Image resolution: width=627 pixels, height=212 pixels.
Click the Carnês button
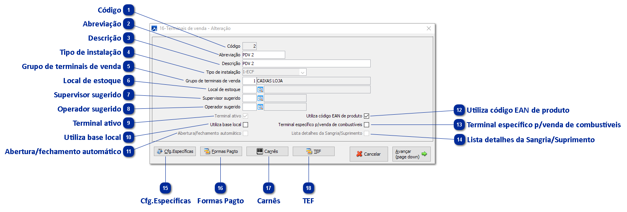(267, 151)
